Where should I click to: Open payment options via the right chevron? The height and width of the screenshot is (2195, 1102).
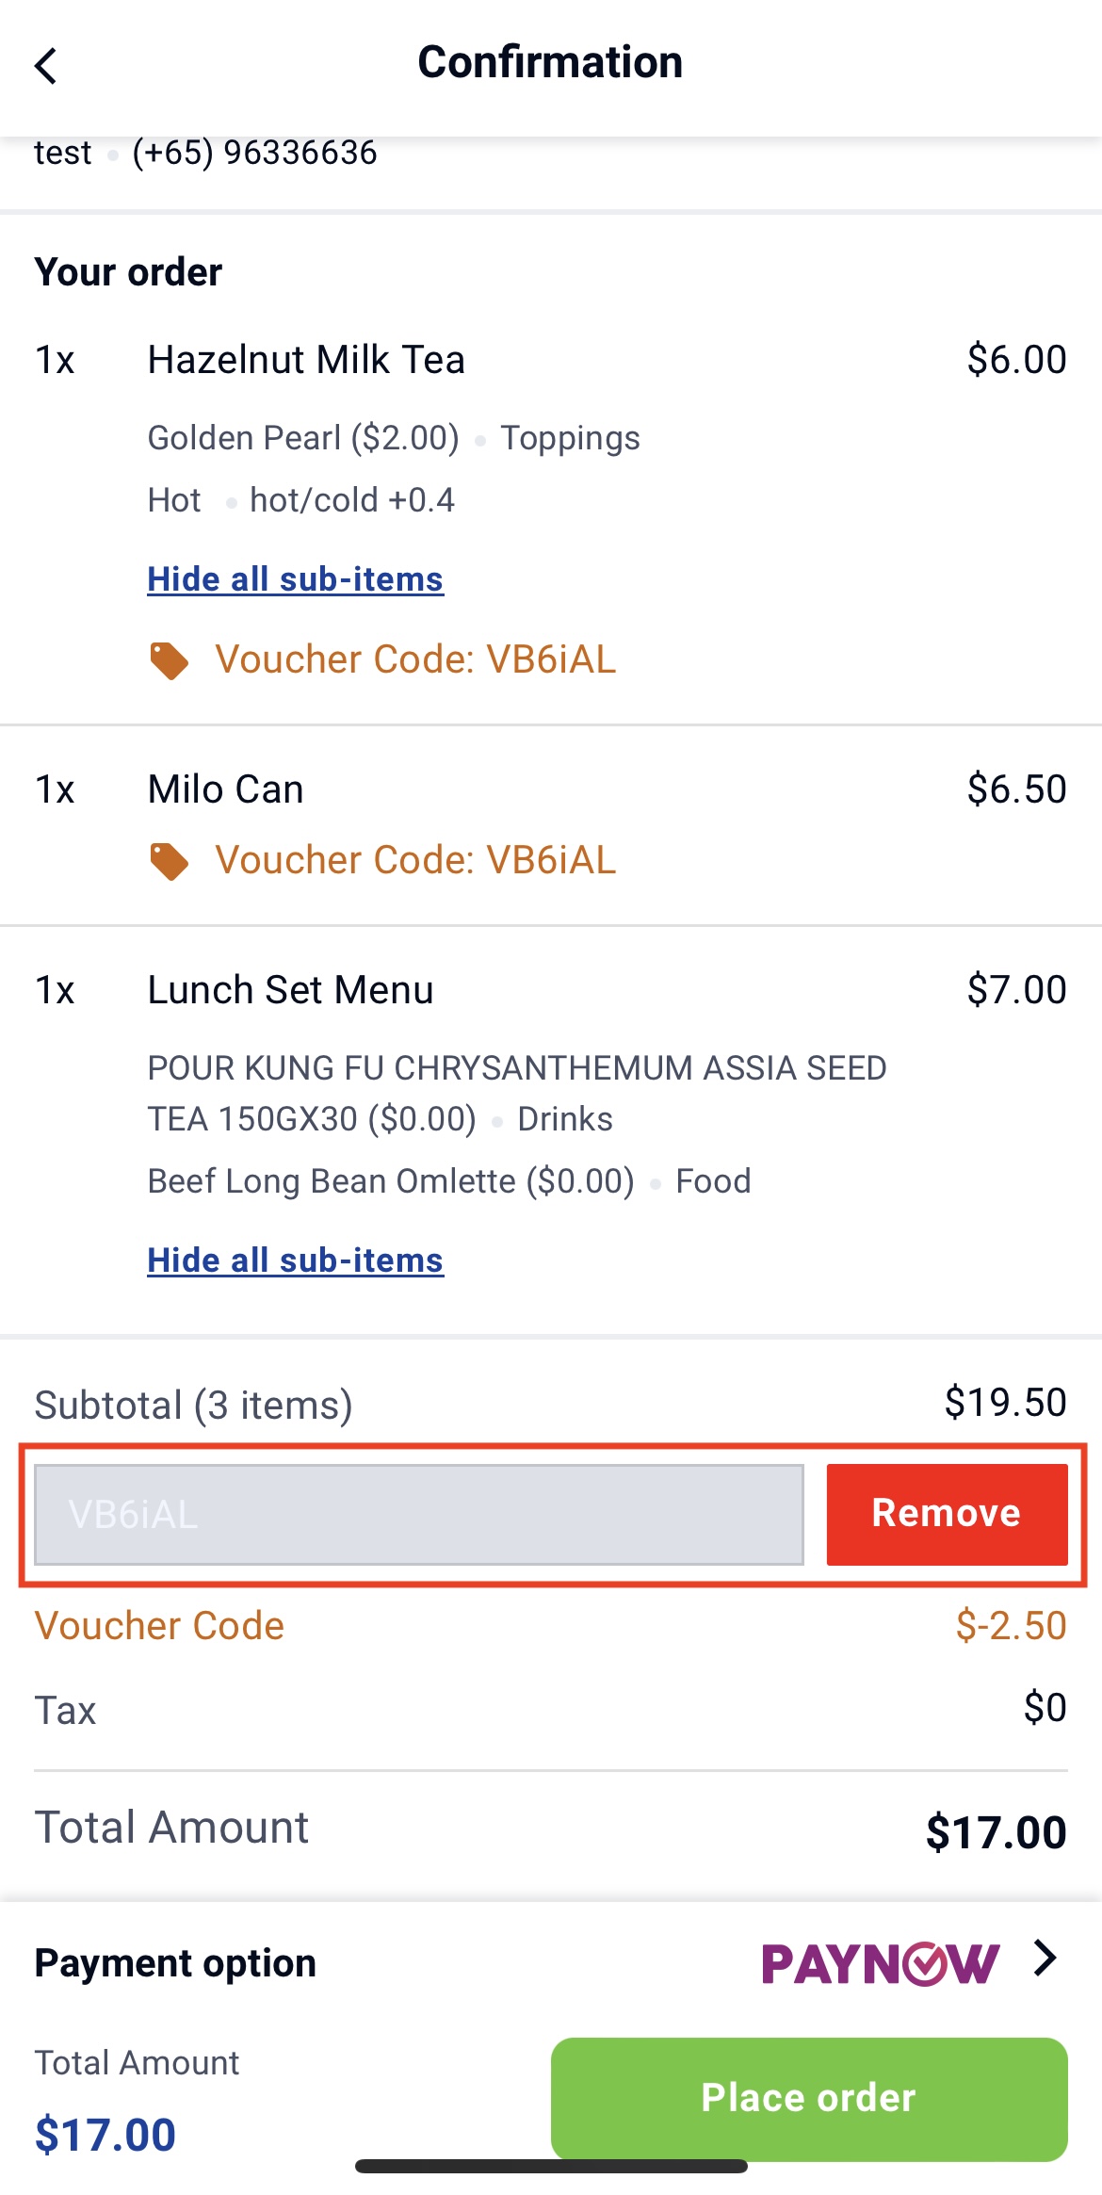[1045, 1959]
